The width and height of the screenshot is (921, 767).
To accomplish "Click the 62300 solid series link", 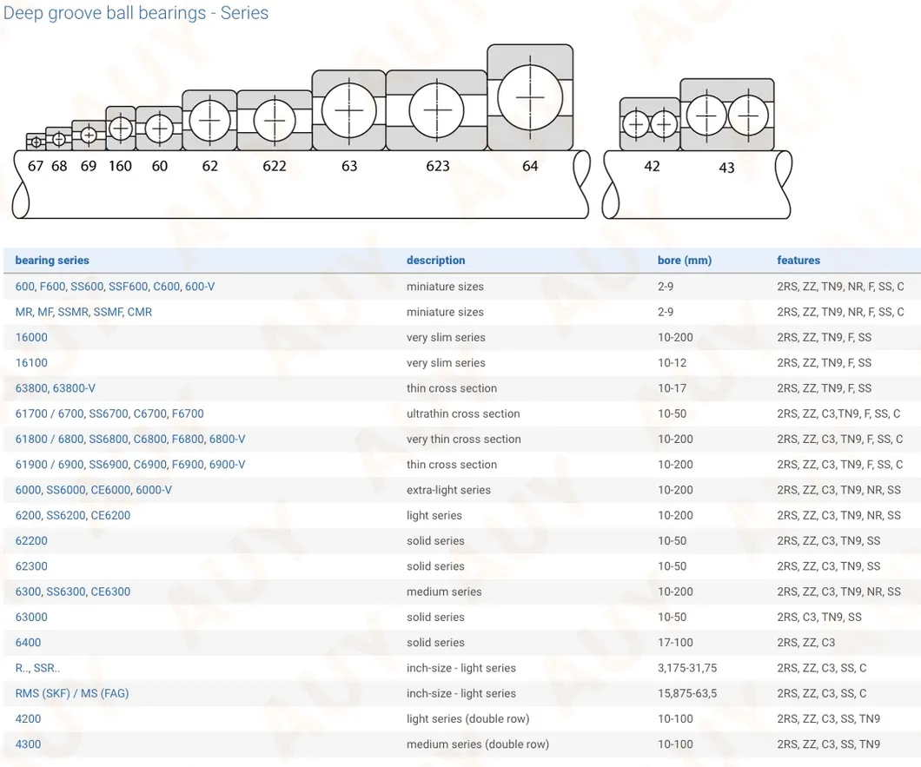I will point(31,566).
